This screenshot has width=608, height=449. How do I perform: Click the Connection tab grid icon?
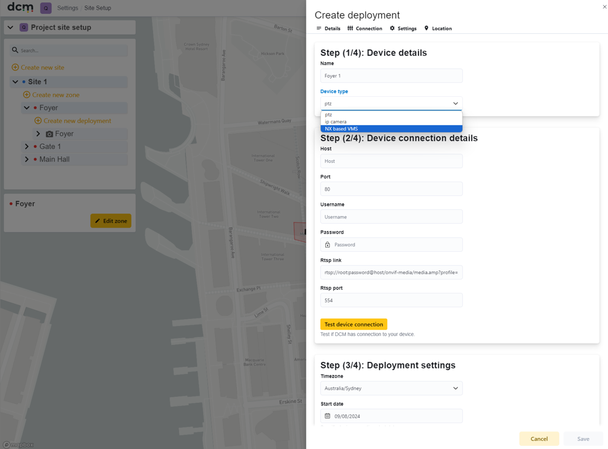[x=350, y=28]
